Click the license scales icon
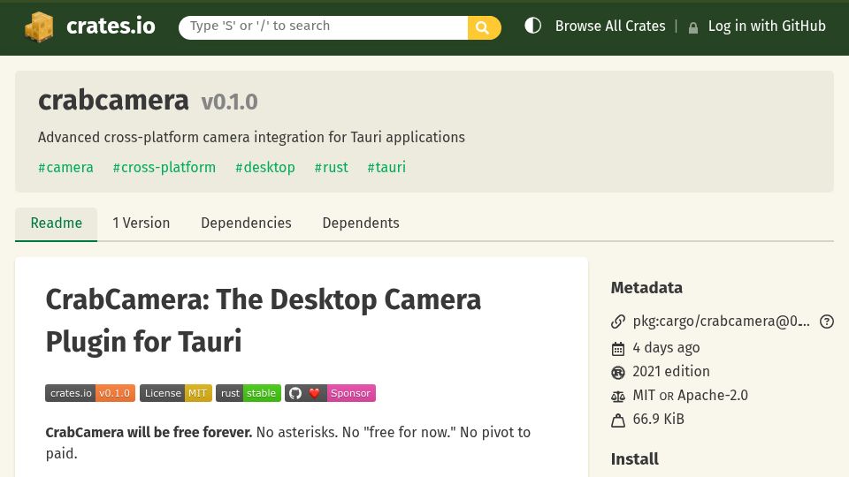The height and width of the screenshot is (477, 849). (x=618, y=397)
